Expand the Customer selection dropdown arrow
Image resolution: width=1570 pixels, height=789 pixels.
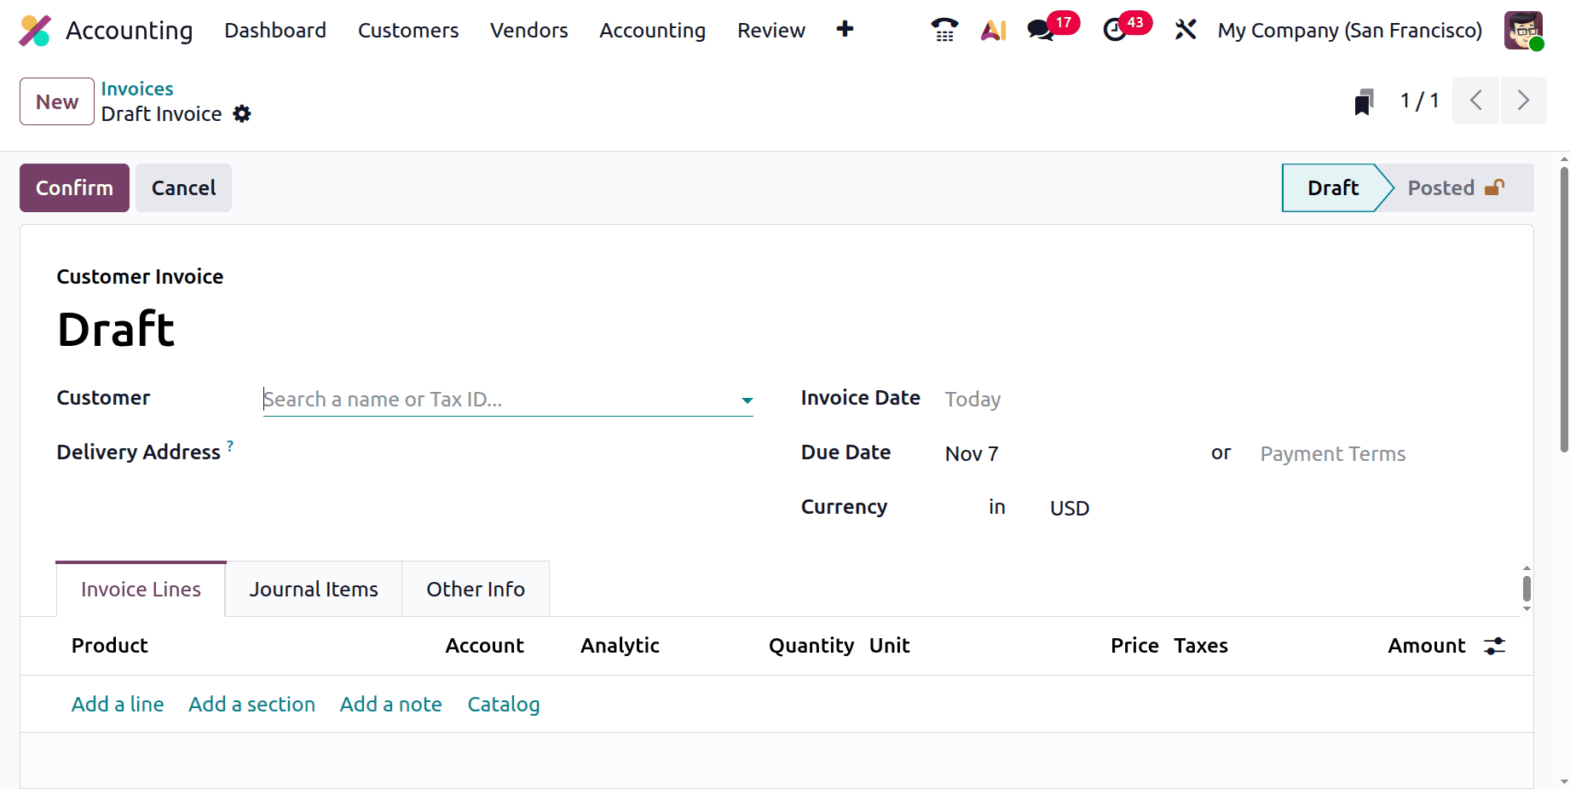pyautogui.click(x=747, y=400)
